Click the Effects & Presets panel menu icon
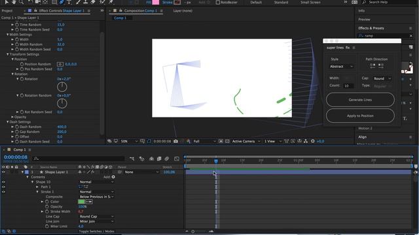 (x=410, y=28)
